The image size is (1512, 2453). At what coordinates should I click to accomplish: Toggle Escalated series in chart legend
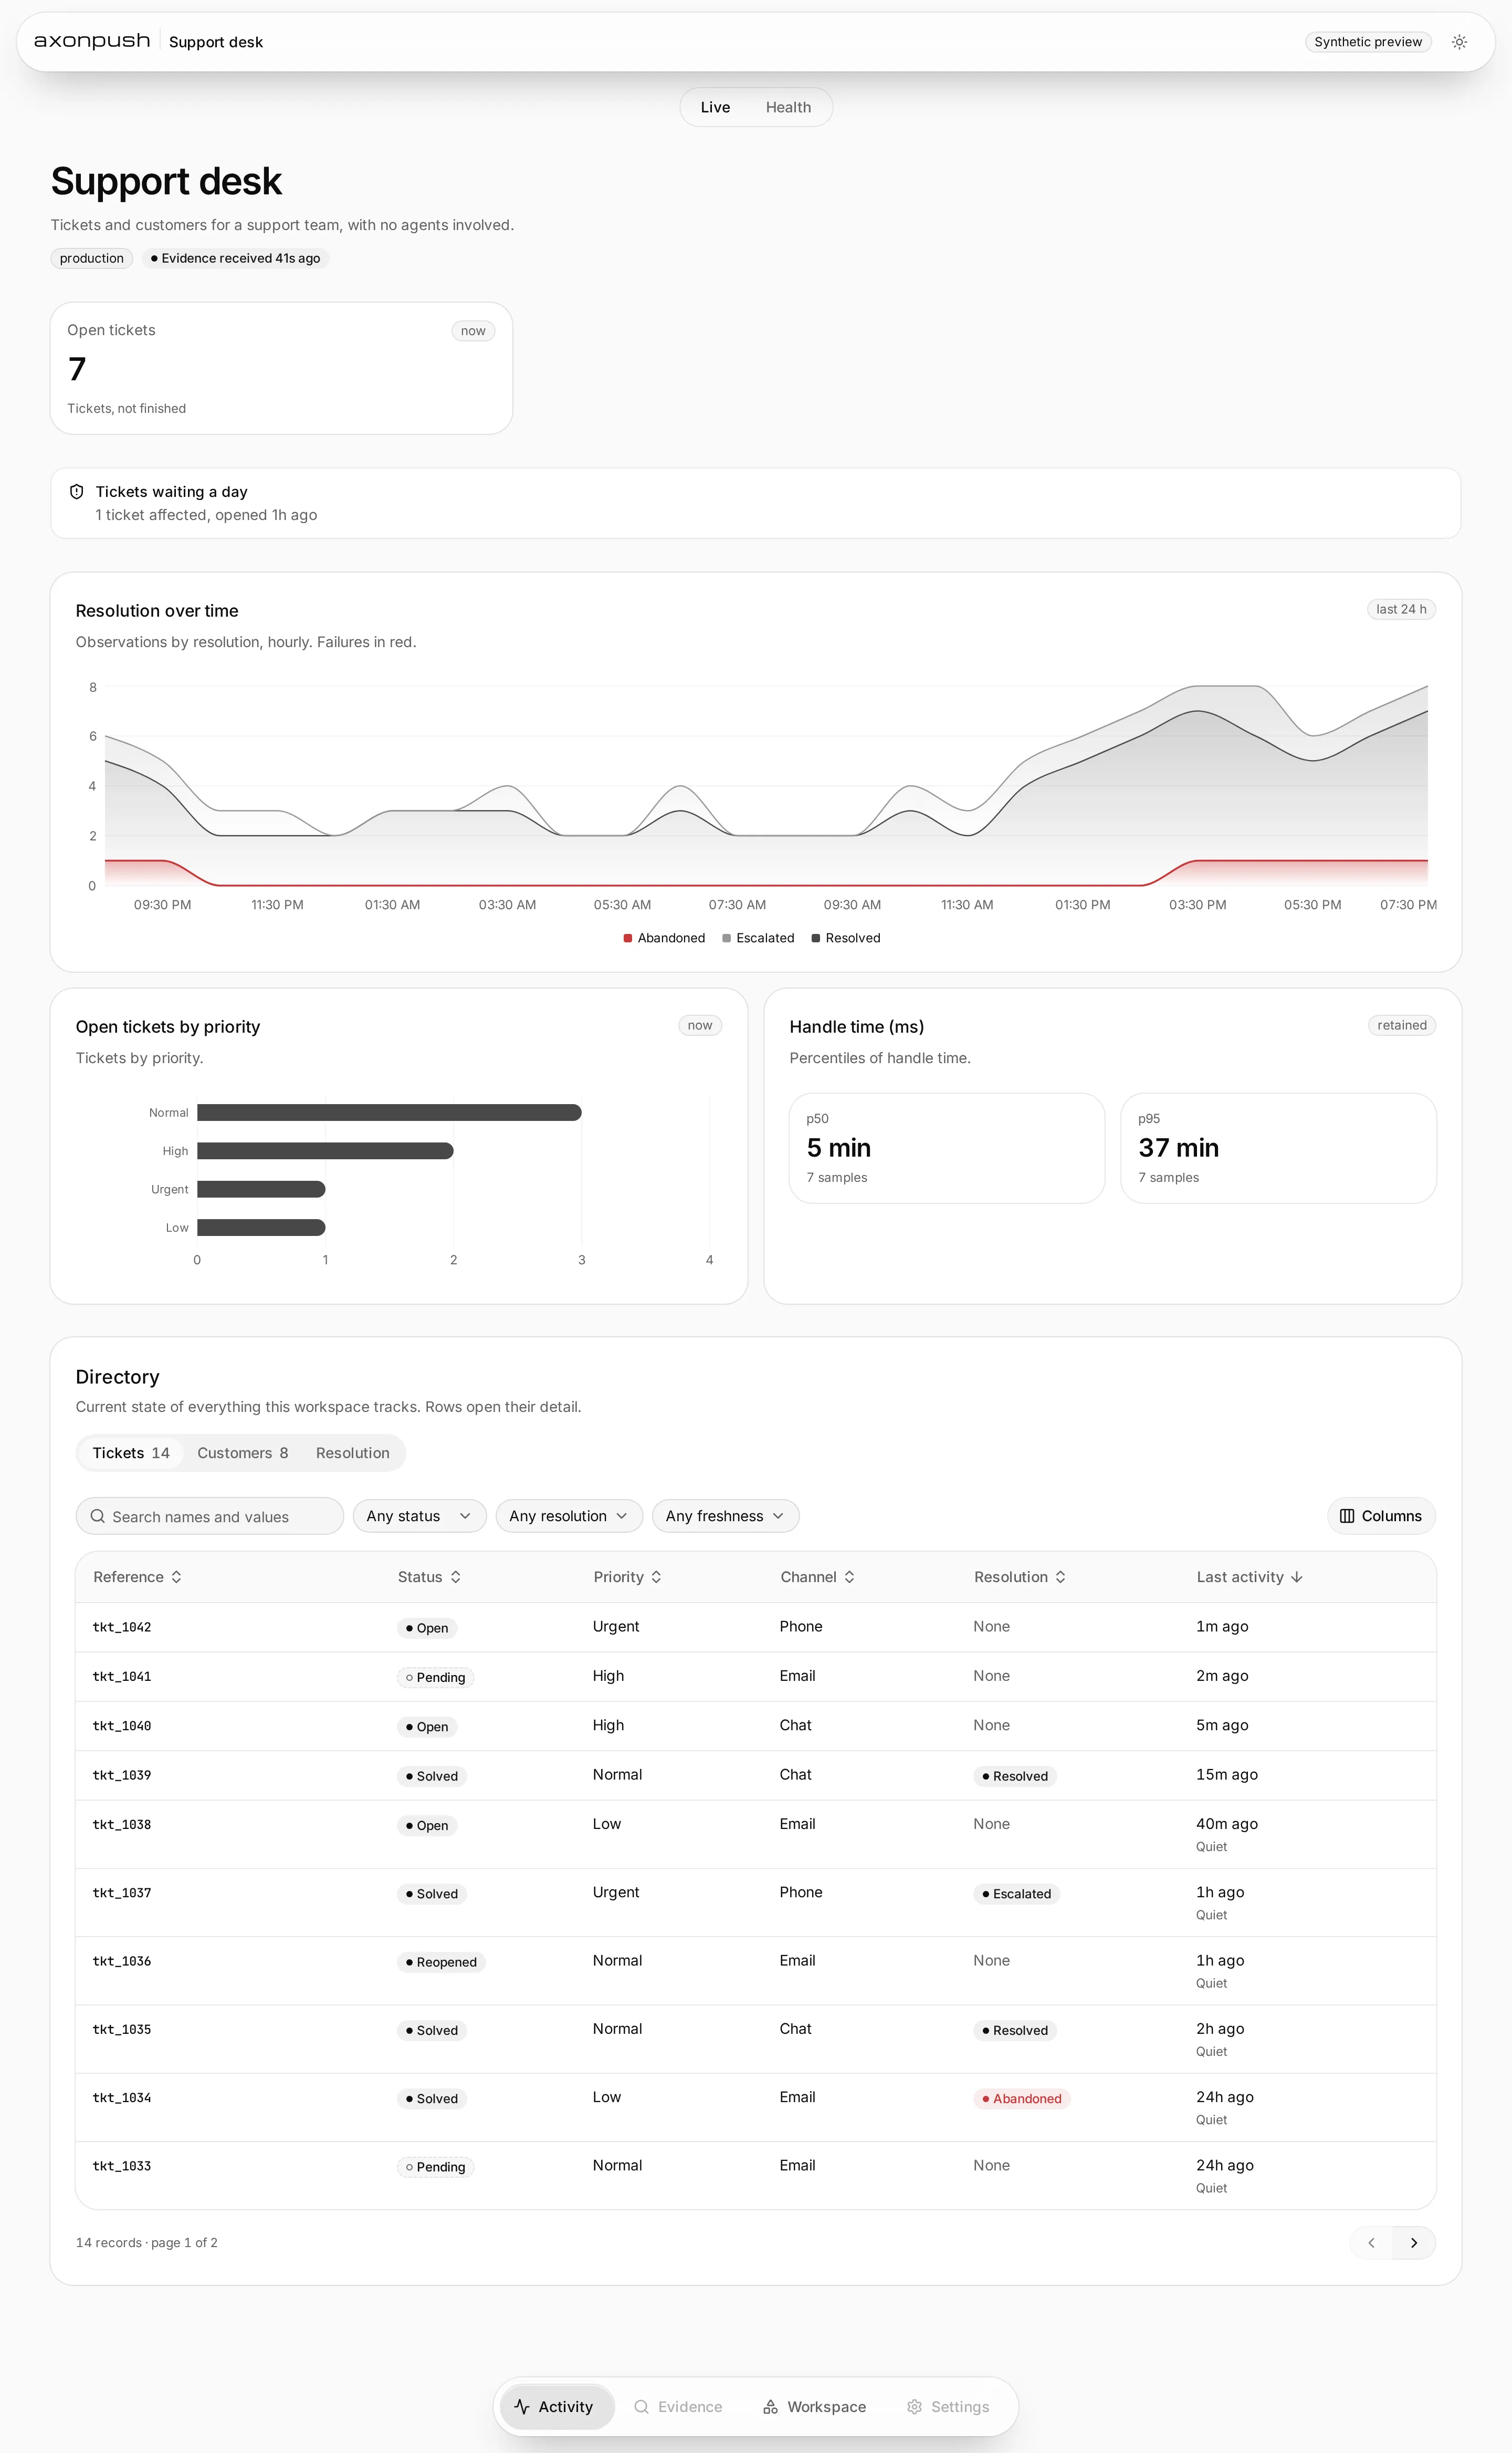point(758,938)
